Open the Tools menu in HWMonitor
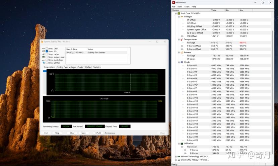 click(187, 7)
